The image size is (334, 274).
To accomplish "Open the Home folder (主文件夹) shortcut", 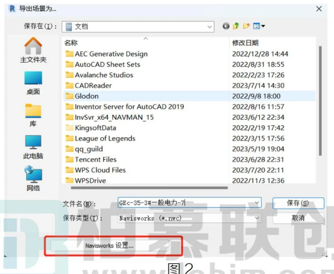I will [x=33, y=50].
